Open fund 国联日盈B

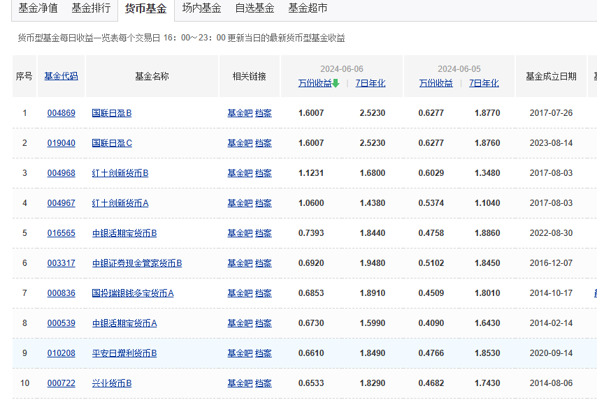(112, 113)
